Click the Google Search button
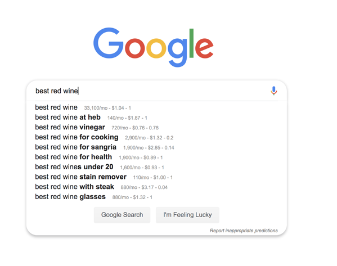The image size is (337, 266). coord(122,215)
